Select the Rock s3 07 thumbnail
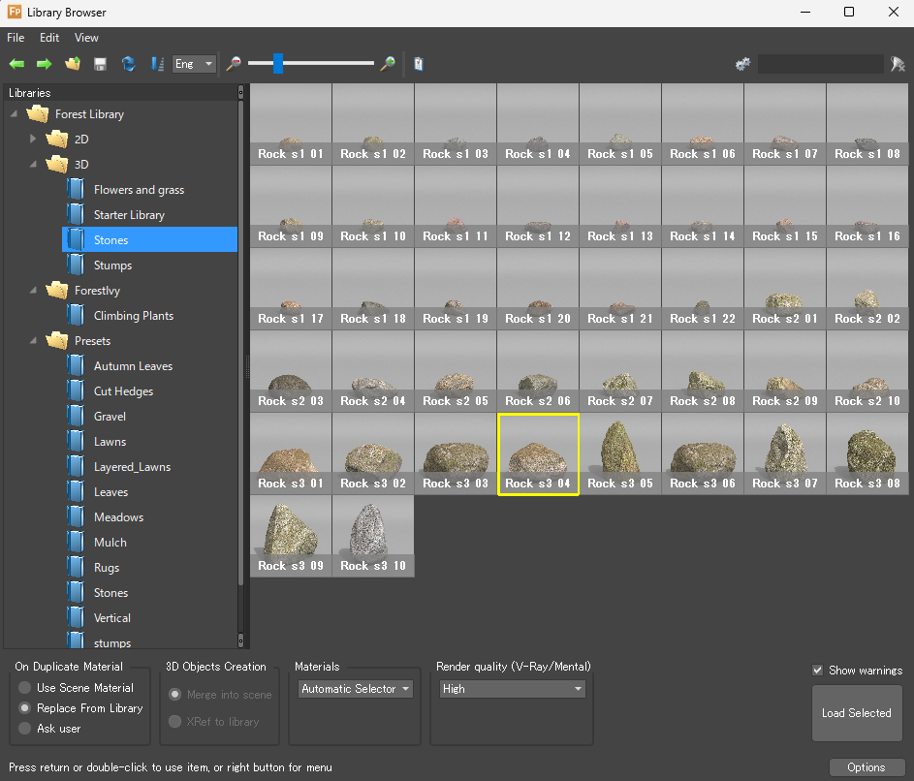 [x=785, y=454]
